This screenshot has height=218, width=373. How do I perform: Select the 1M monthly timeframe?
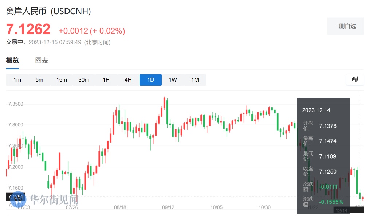pos(195,80)
